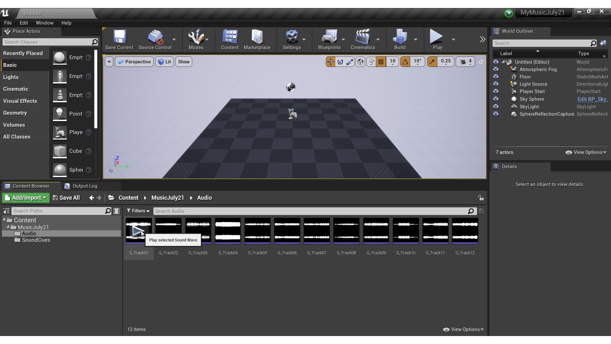Select the scale transform gizmo icon
The width and height of the screenshot is (611, 344).
tap(349, 62)
